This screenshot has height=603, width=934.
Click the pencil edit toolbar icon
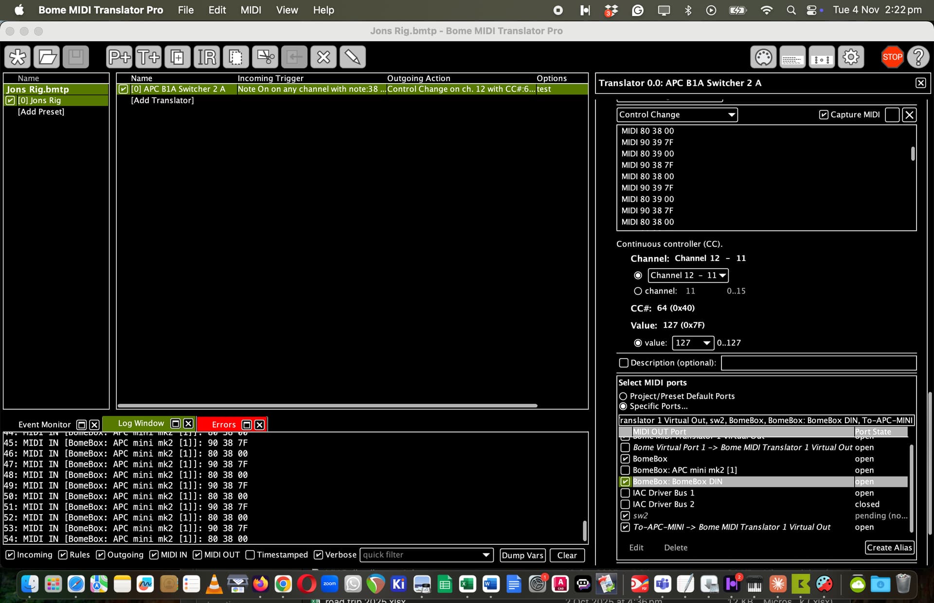[353, 57]
